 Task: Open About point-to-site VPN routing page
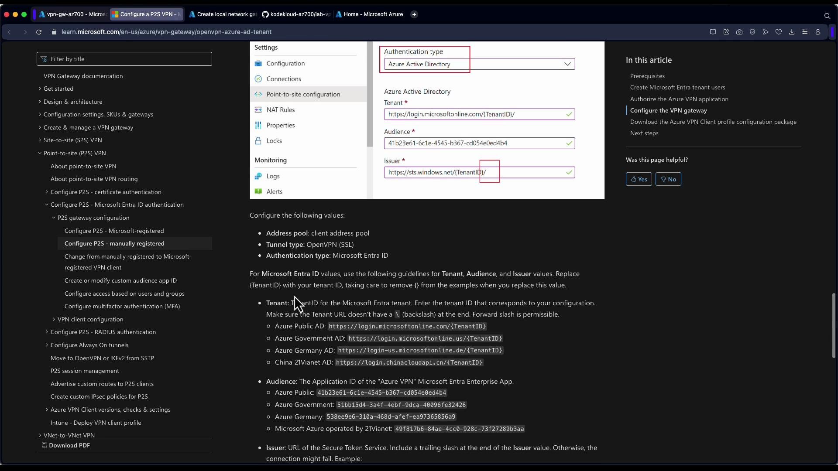(x=94, y=179)
